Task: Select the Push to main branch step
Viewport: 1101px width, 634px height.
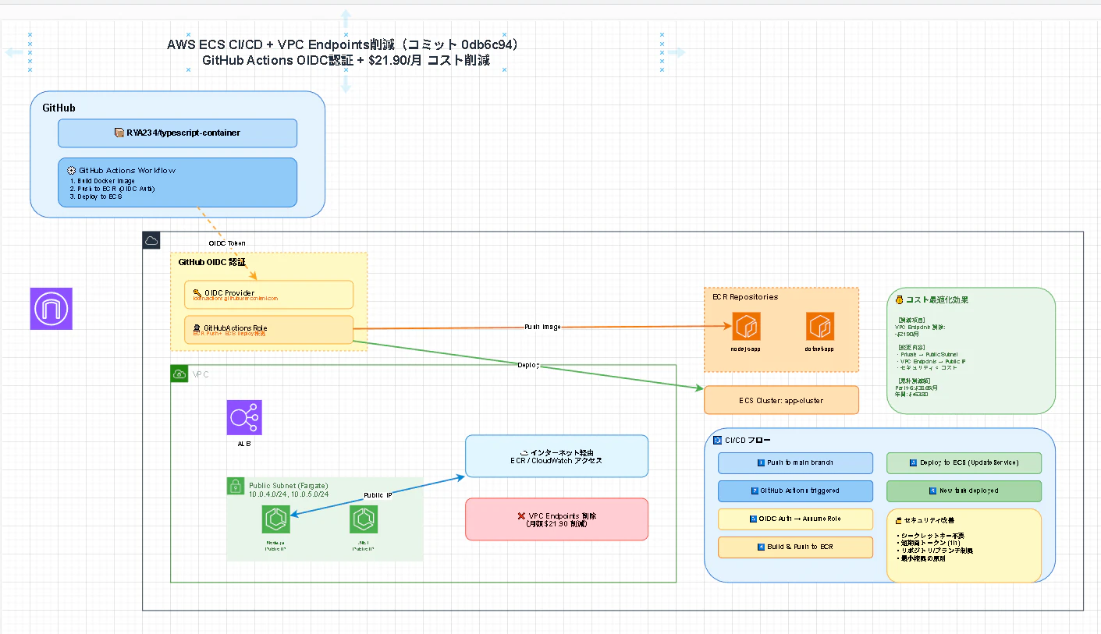Action: pyautogui.click(x=795, y=462)
